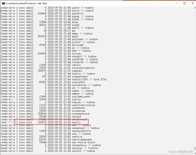Select the file name 'run-as'
The width and height of the screenshot is (196, 155).
click(76, 99)
